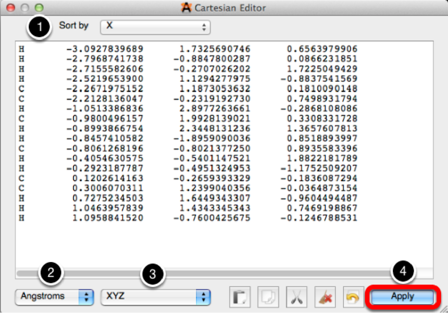Click the scissors cut icon

click(x=297, y=297)
